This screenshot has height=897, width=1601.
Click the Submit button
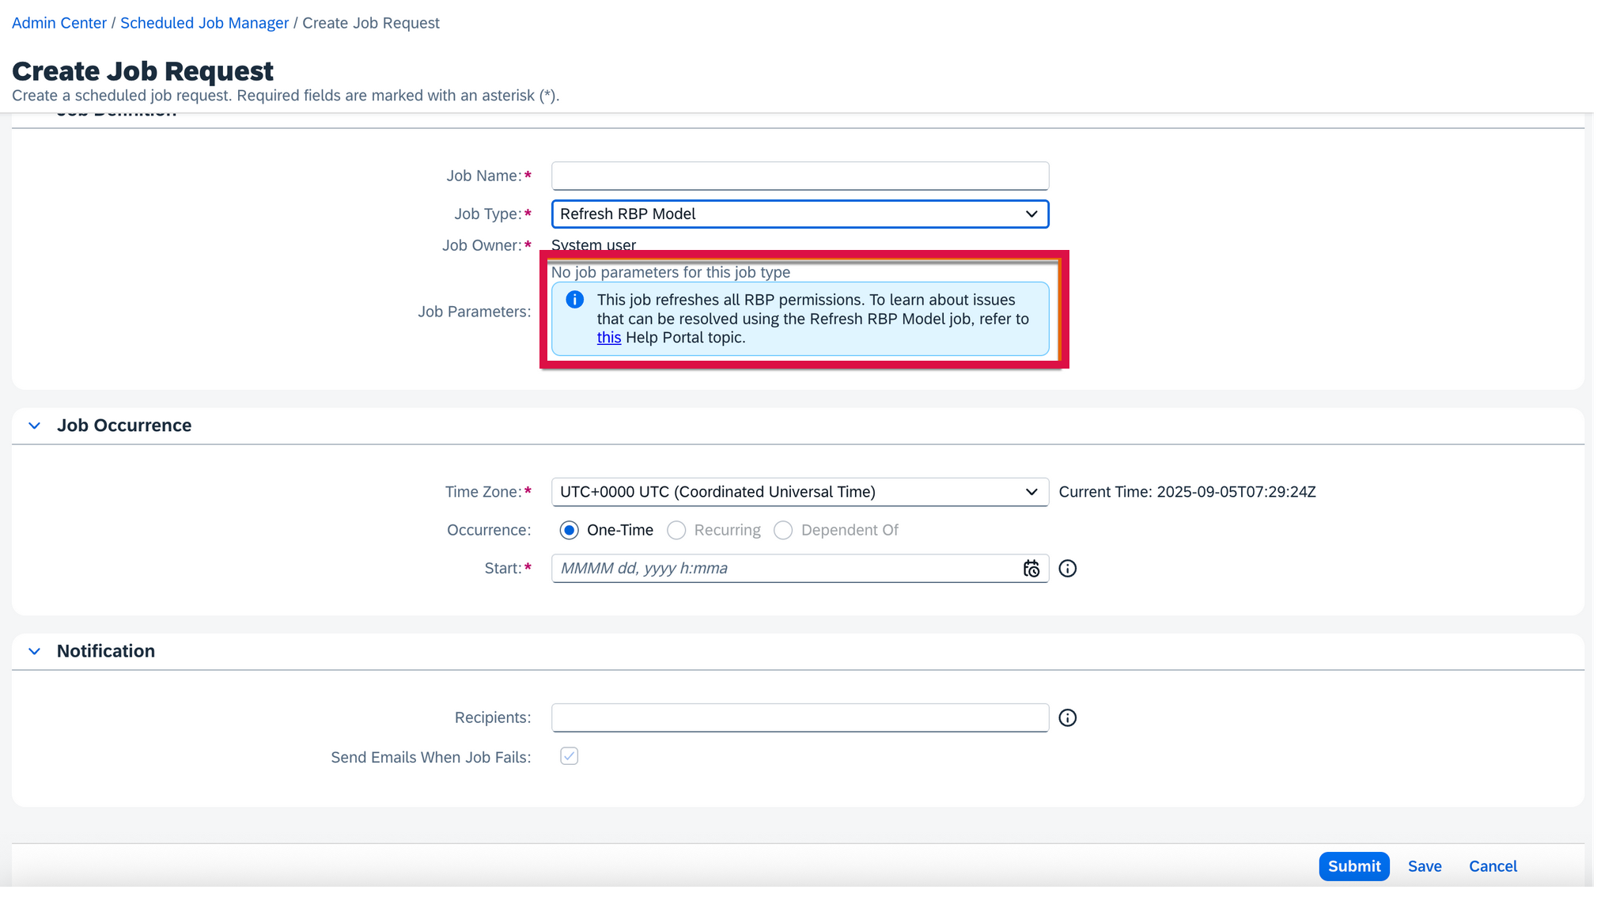1353,866
